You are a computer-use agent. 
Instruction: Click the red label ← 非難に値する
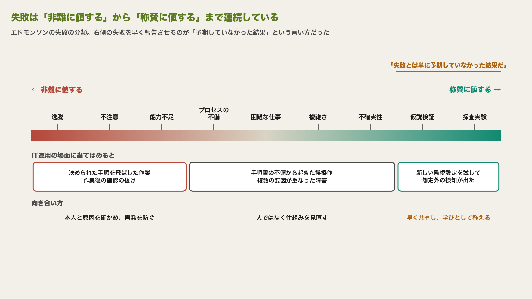(x=57, y=90)
